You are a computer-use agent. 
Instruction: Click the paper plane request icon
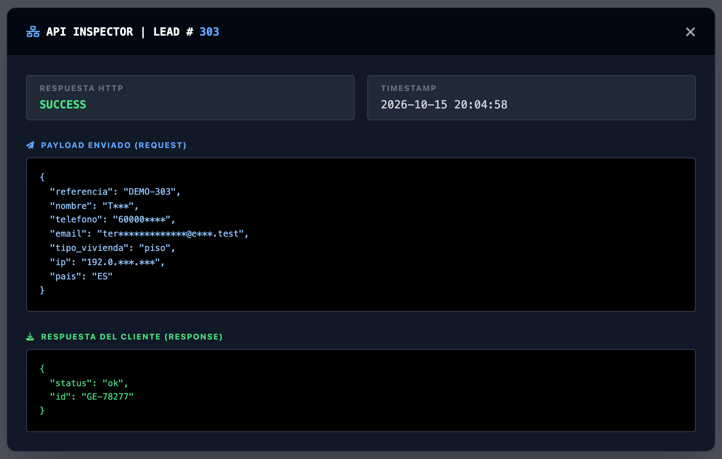pyautogui.click(x=30, y=145)
